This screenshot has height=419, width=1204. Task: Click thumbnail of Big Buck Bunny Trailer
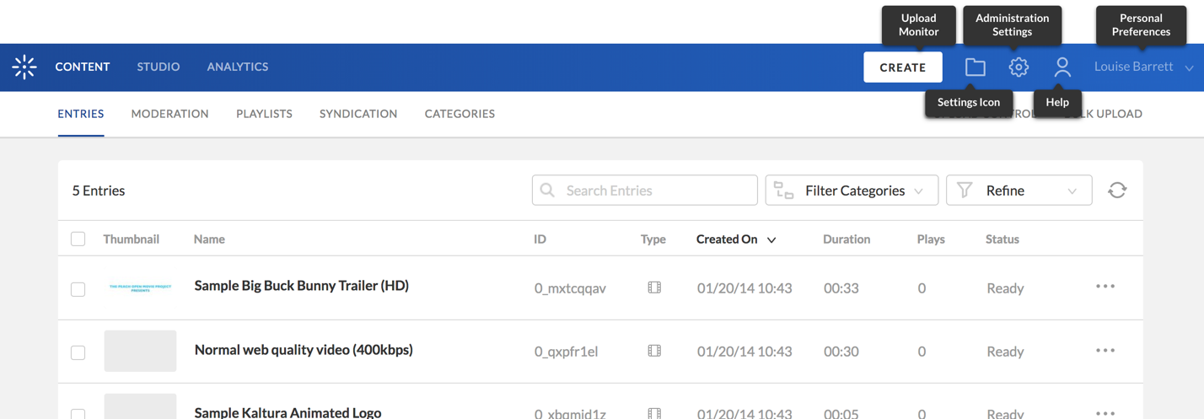point(140,287)
